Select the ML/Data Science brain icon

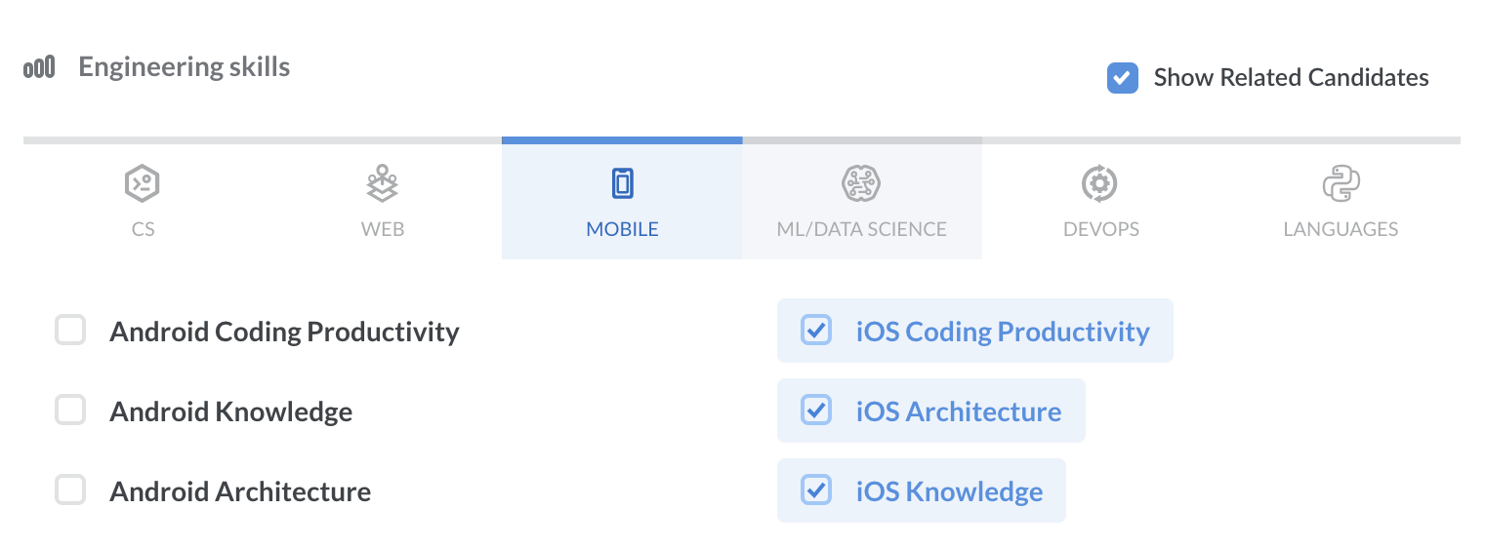tap(862, 183)
